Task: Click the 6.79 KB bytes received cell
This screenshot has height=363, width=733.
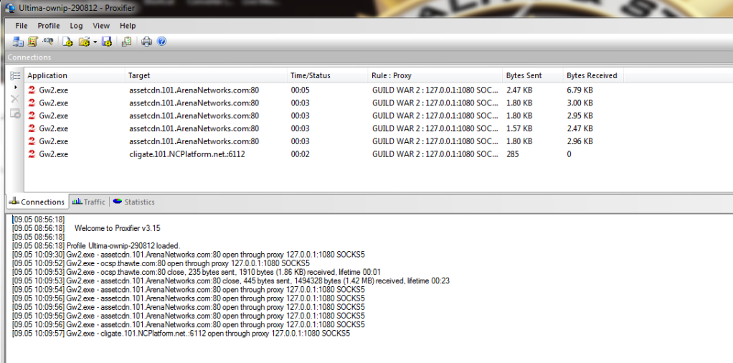Action: pos(580,90)
